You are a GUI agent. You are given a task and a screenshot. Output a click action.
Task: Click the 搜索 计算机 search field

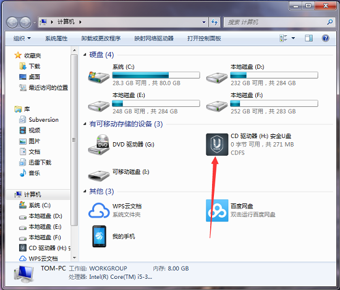point(279,22)
